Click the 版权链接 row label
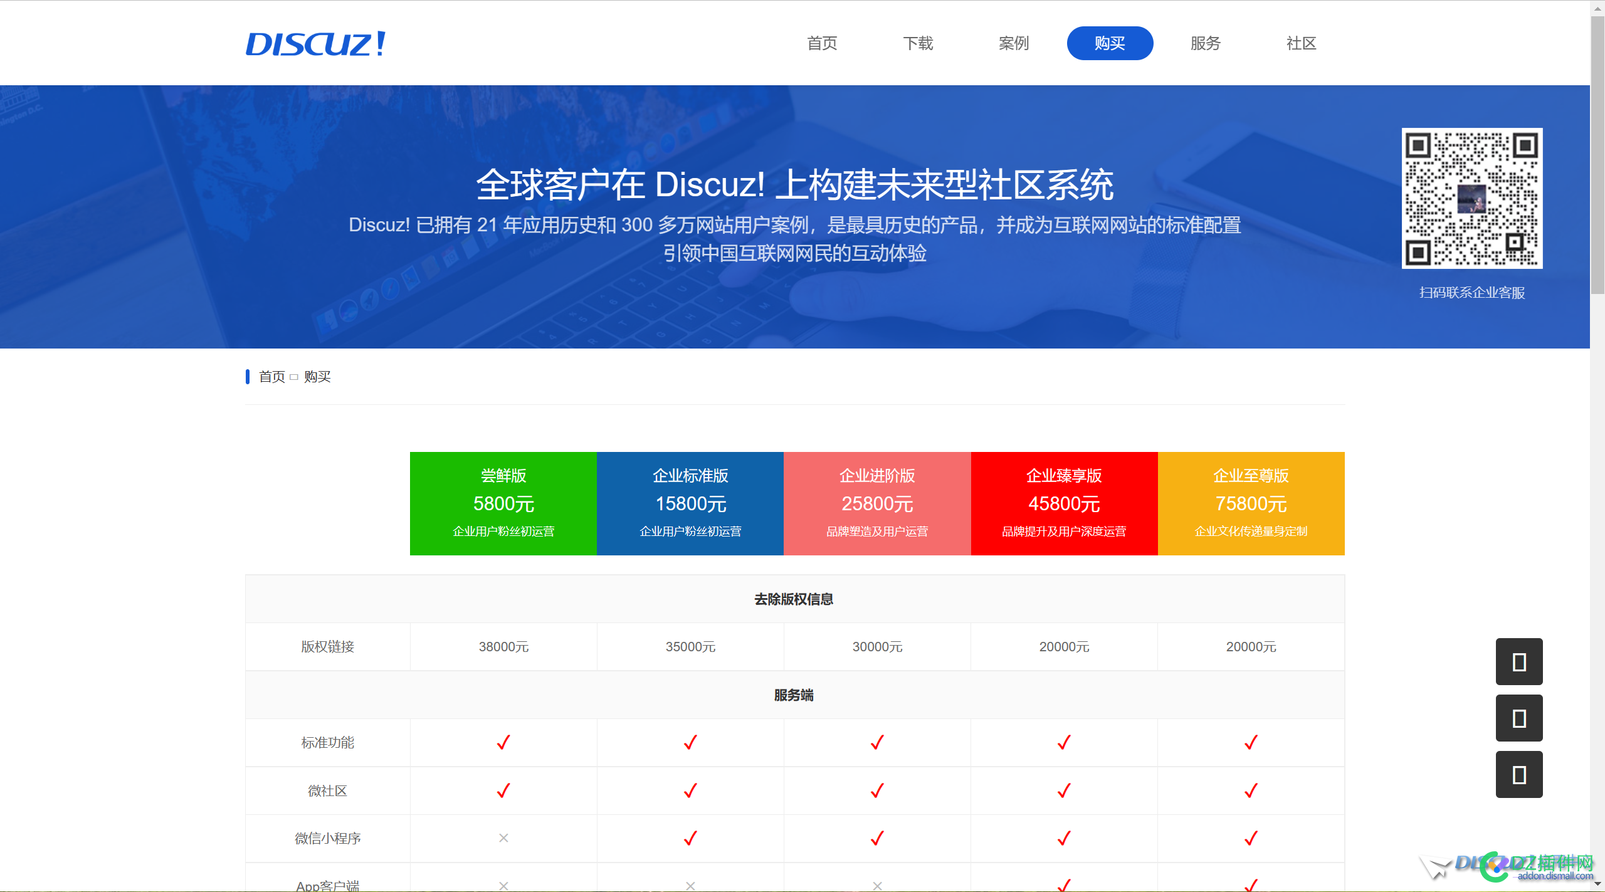 point(328,647)
